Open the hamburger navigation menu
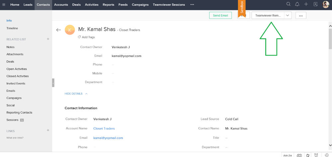Screen dimensions: 332x157 pyautogui.click(x=4, y=5)
